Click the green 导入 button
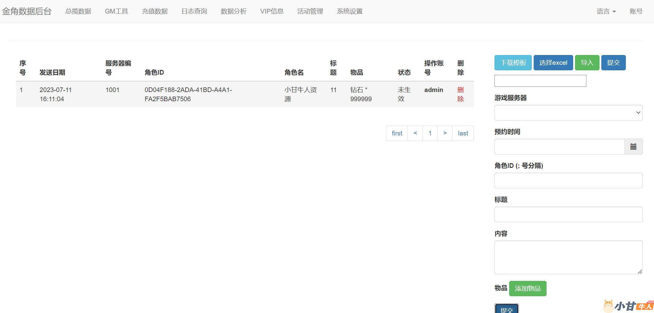 click(x=587, y=63)
